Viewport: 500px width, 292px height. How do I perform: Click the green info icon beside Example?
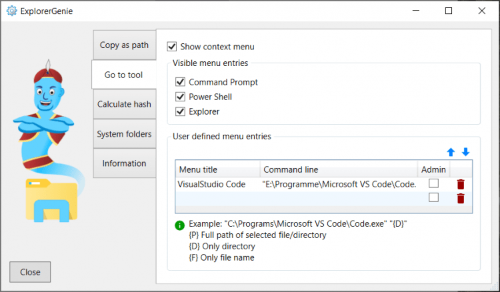tap(179, 225)
